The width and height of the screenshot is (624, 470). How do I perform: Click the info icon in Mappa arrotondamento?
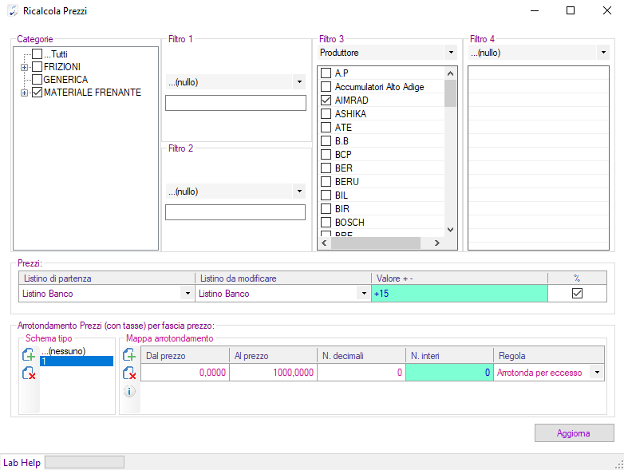point(129,391)
